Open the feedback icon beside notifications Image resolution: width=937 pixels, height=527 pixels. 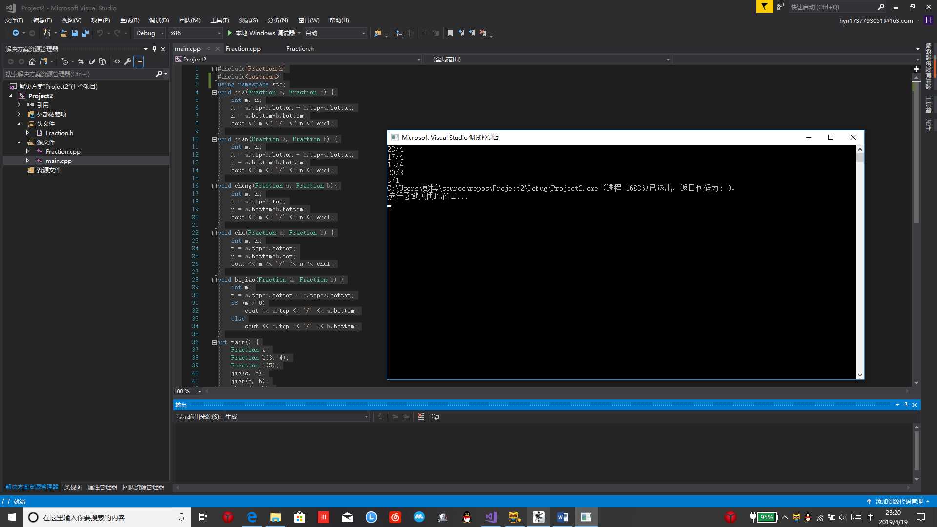click(x=780, y=7)
